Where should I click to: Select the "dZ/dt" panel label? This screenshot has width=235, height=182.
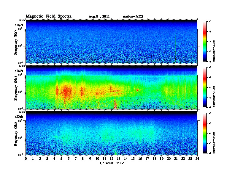[19, 117]
